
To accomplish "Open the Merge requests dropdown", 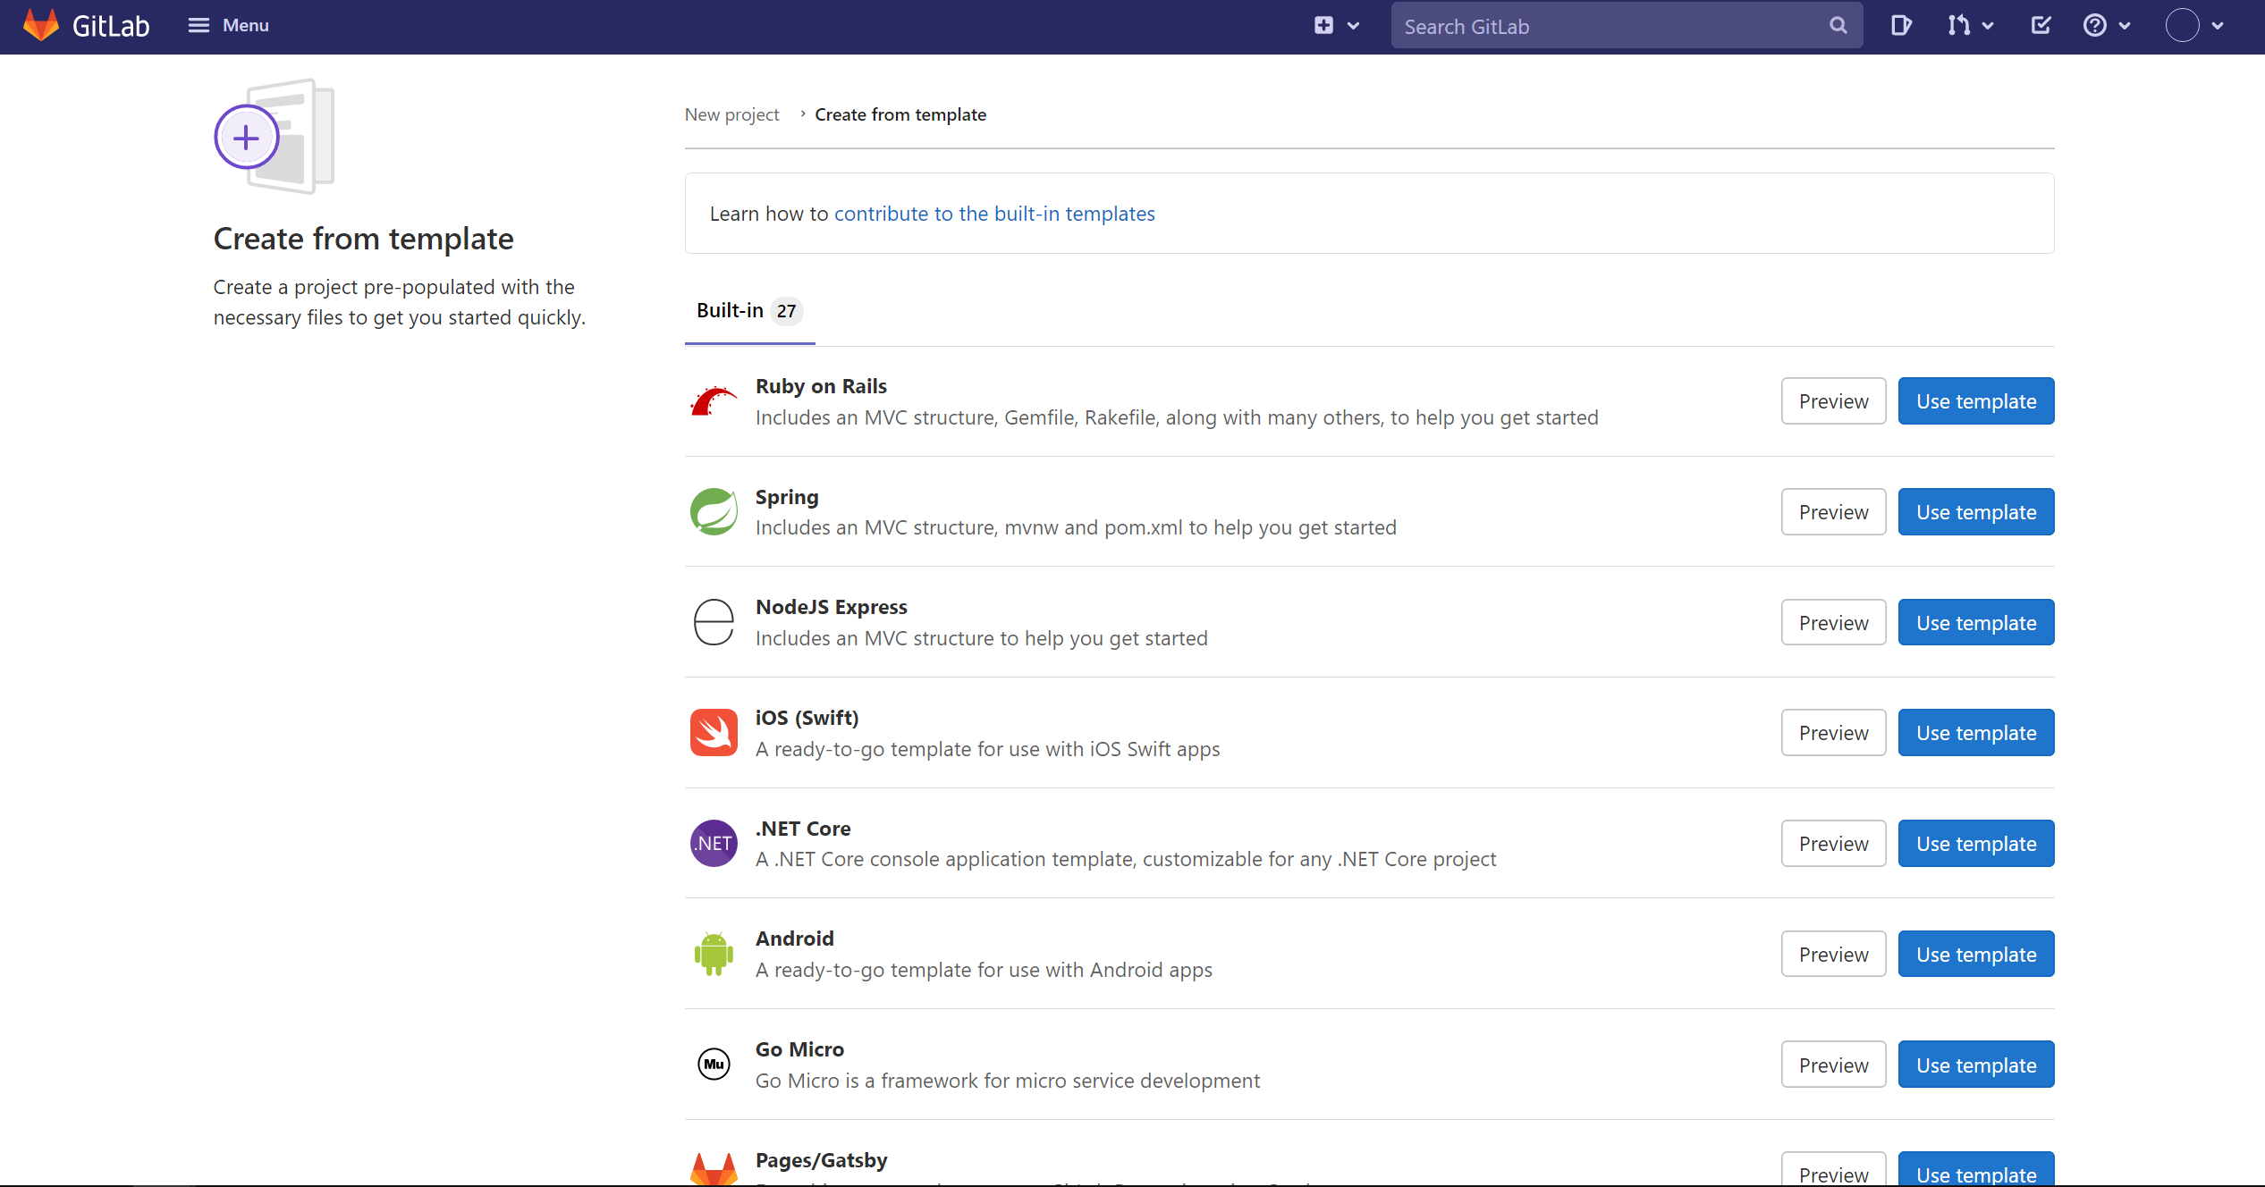I will pyautogui.click(x=1970, y=26).
